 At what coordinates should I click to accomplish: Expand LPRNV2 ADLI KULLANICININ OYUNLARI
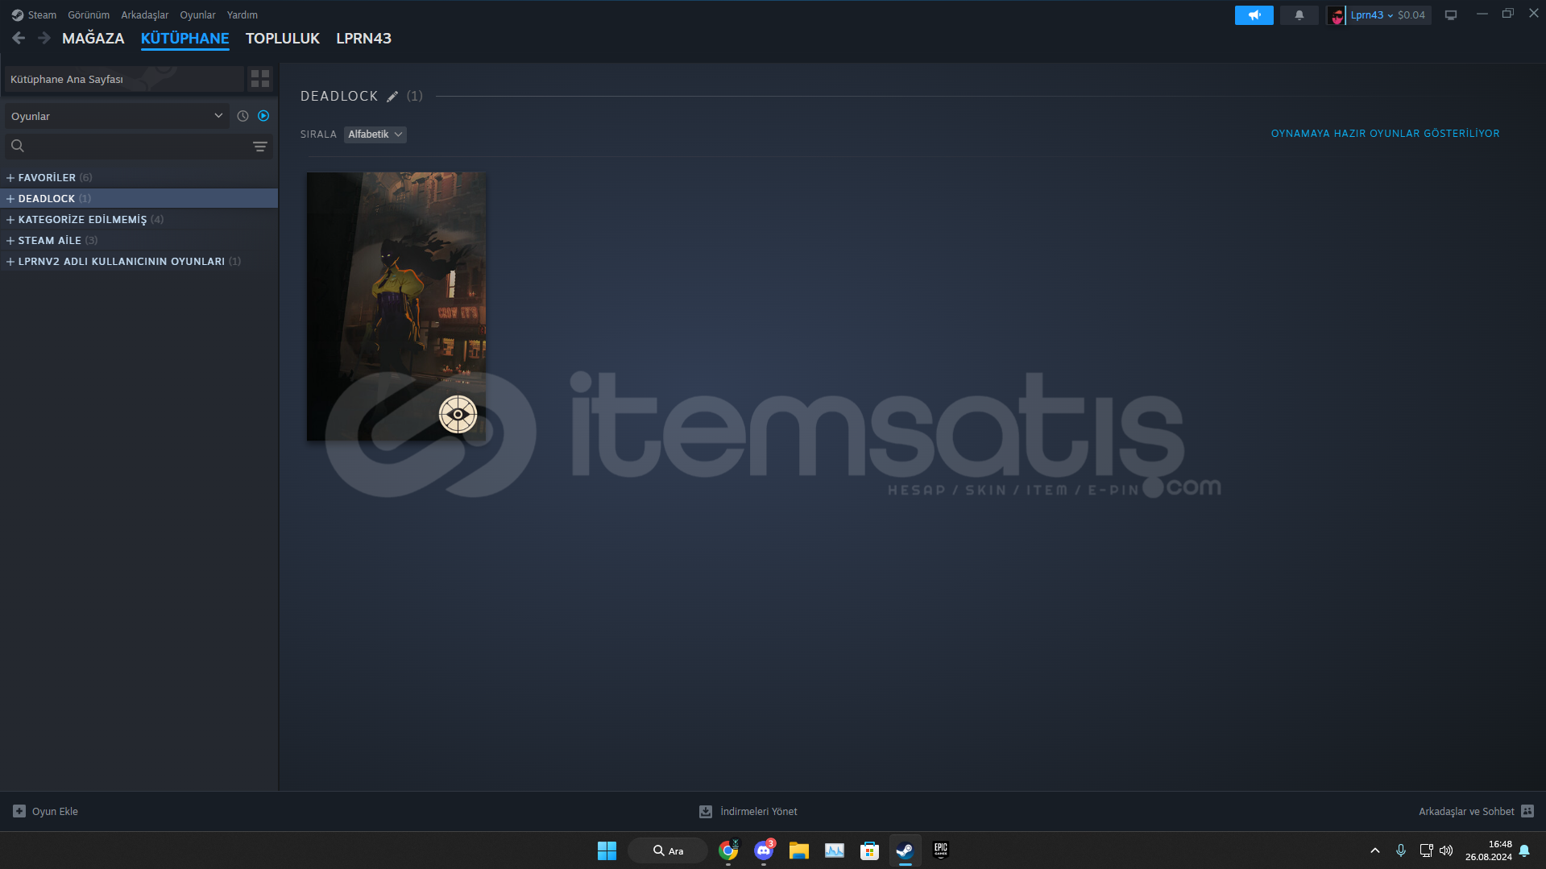10,261
